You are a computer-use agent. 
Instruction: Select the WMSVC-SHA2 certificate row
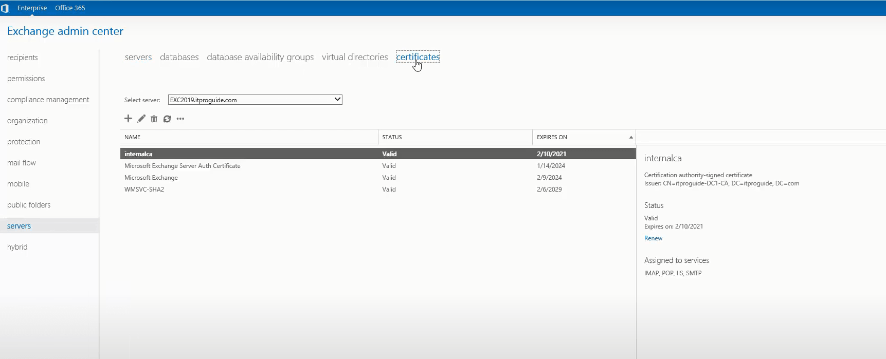tap(378, 190)
